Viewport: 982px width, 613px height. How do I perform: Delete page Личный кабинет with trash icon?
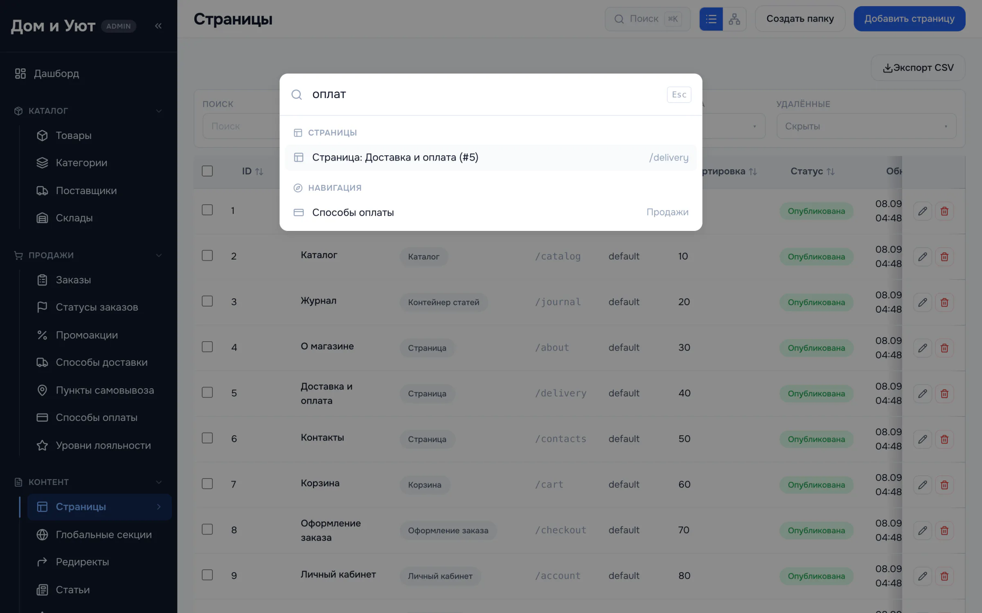[944, 576]
